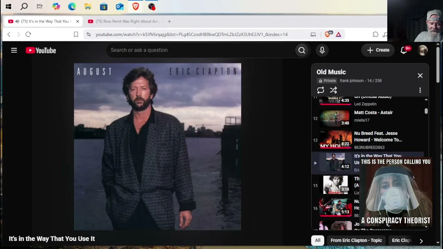Close the Old Music playlist panel

(x=420, y=75)
